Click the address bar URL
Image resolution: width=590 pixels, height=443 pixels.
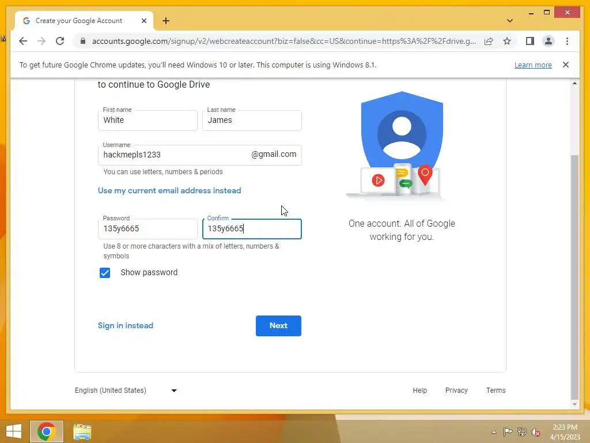pos(283,41)
